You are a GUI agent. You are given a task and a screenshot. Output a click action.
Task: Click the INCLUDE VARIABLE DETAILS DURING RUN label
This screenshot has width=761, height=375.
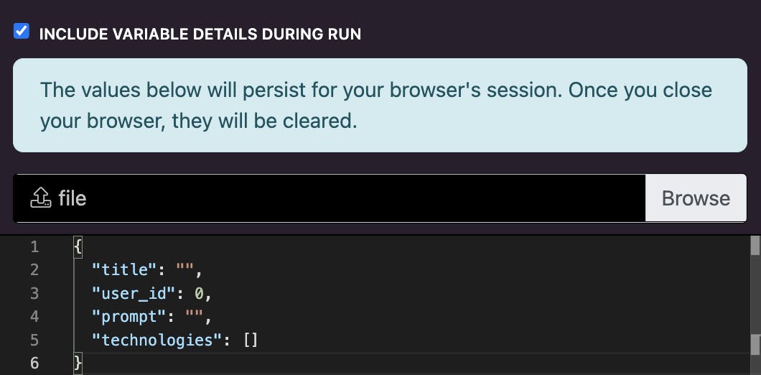(x=200, y=34)
